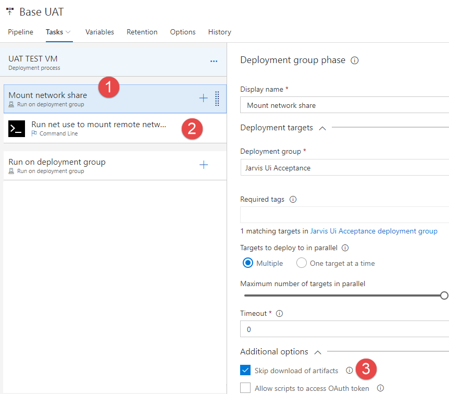Click the drag handle on Mount network share
Viewport: 449px width, 394px height.
pos(217,98)
